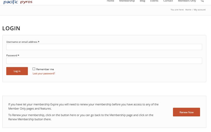Click the Remember me label text

[45, 69]
